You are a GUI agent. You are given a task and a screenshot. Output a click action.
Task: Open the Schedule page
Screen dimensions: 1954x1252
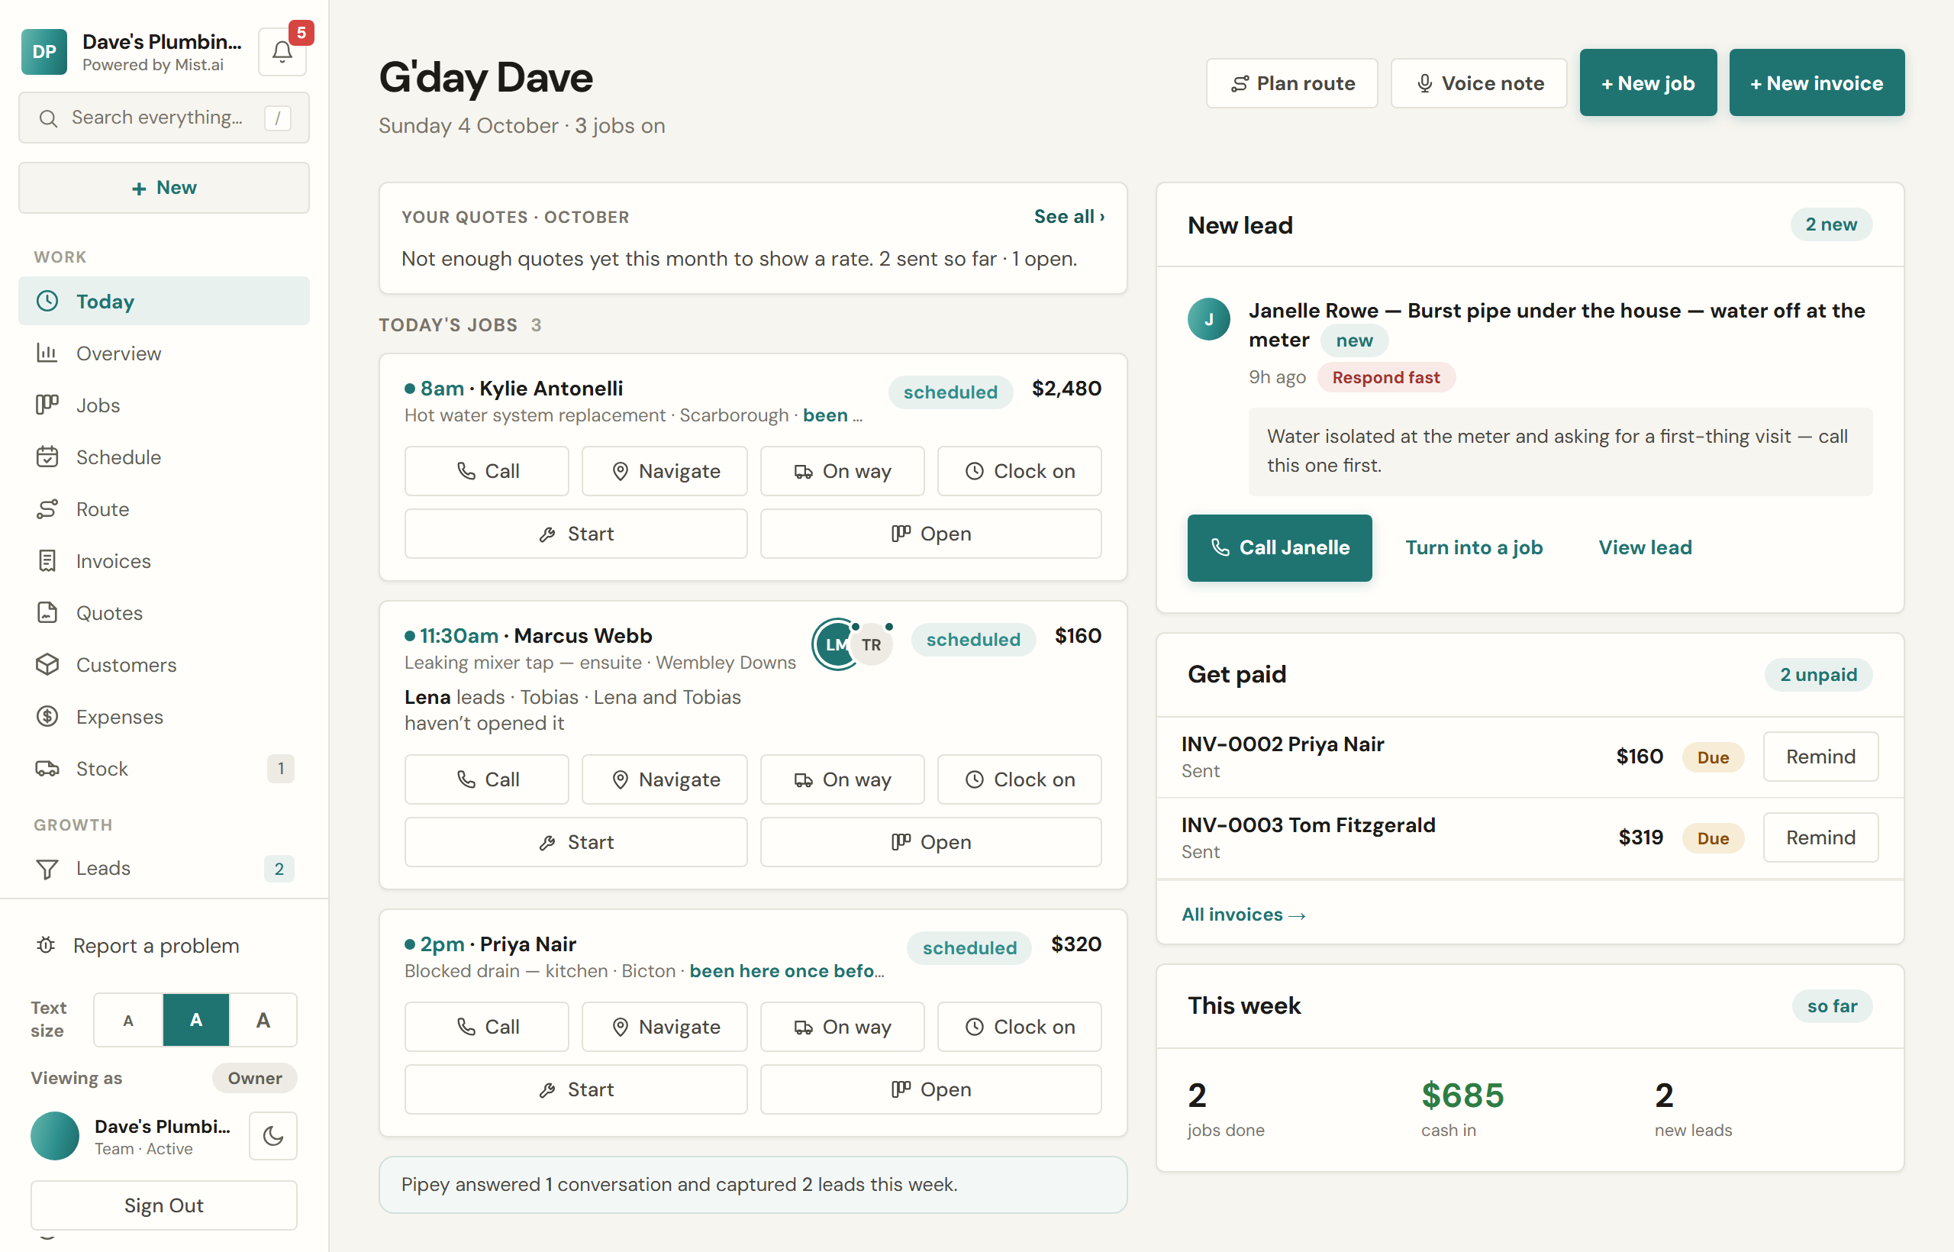[x=164, y=457]
